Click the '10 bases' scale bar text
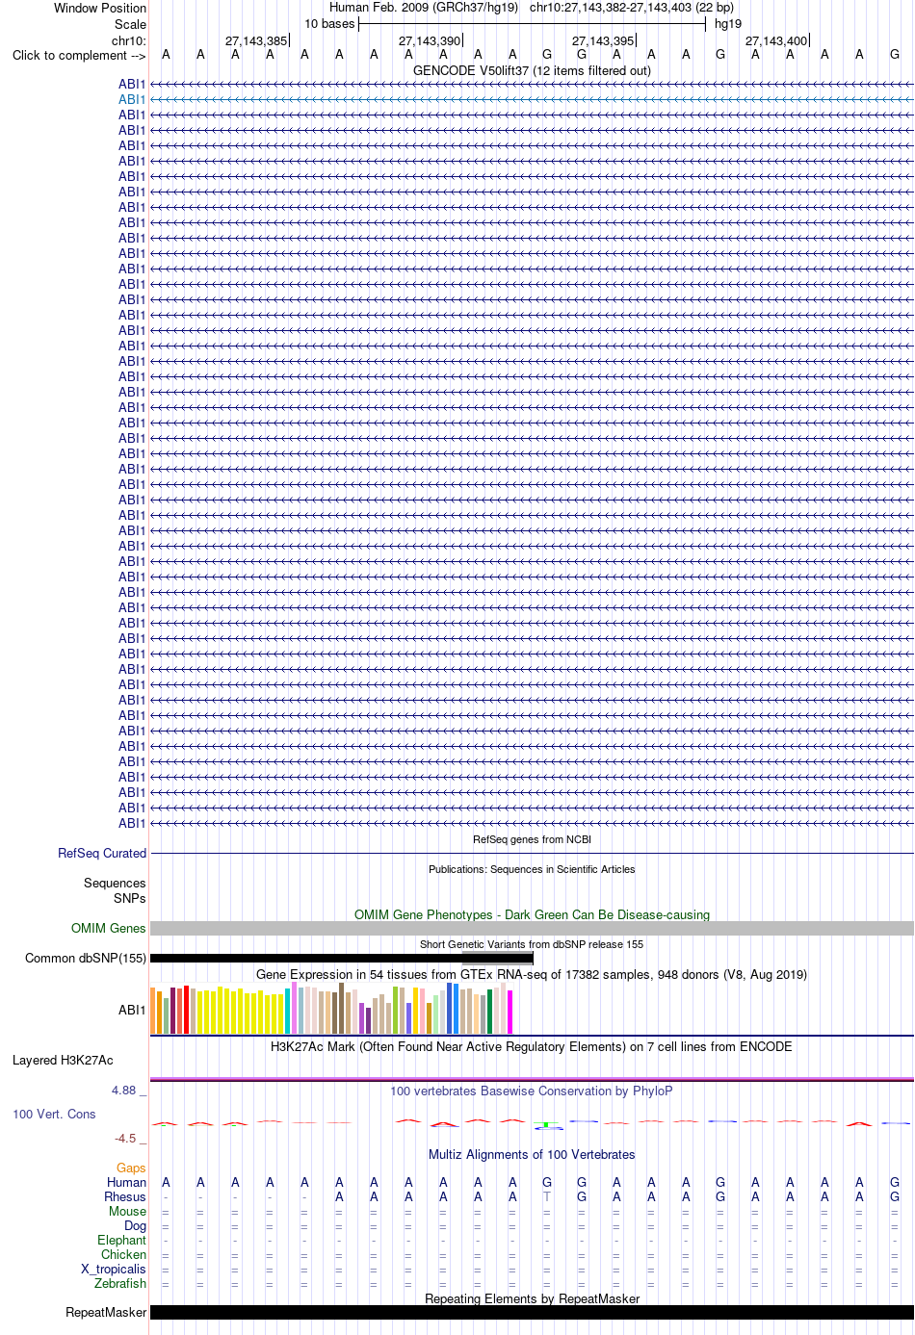The image size is (915, 1335). (x=329, y=24)
